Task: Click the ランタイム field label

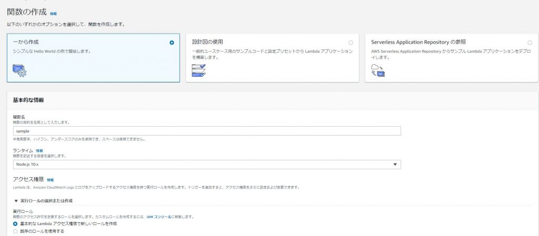Action: click(x=23, y=150)
